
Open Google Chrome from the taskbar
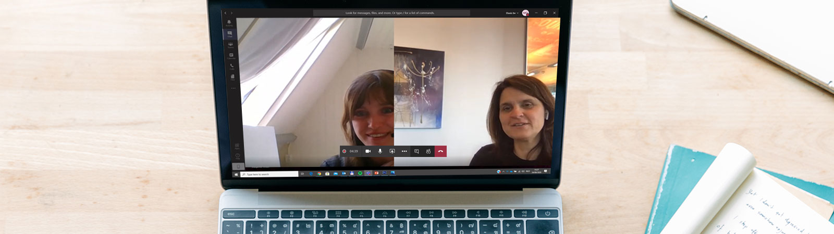pyautogui.click(x=319, y=174)
